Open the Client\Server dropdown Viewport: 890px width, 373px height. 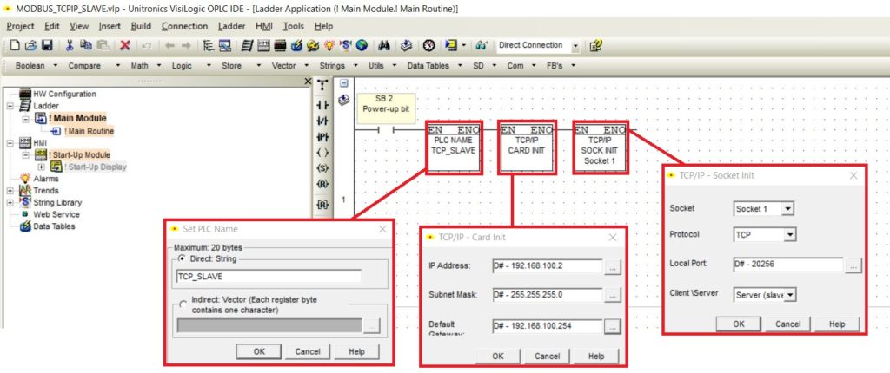(789, 295)
